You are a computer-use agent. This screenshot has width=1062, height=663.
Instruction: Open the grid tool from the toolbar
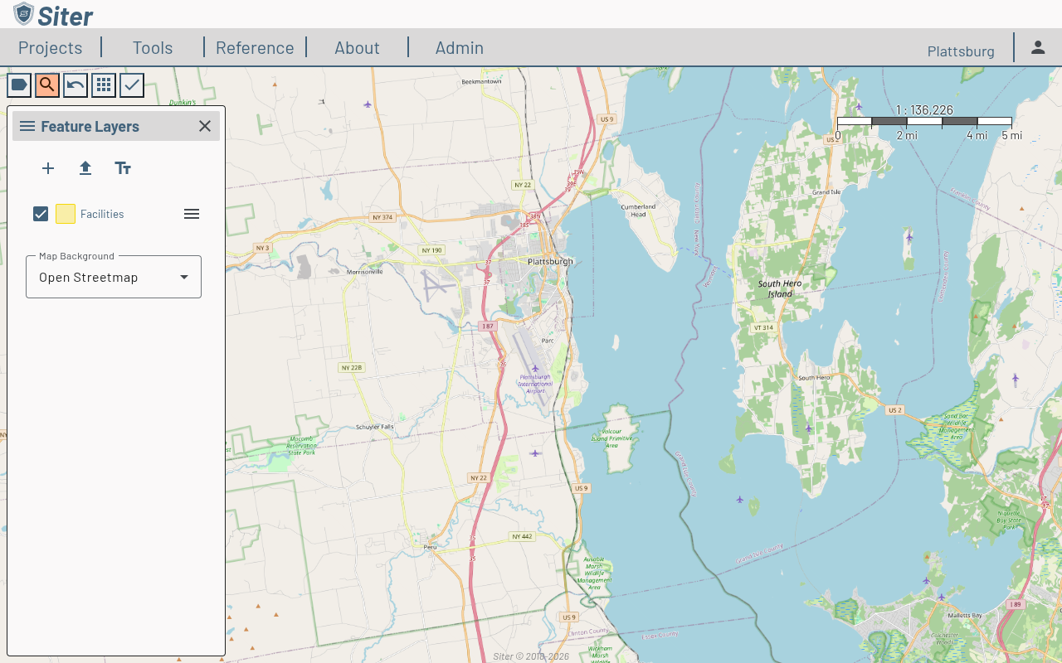click(x=103, y=85)
